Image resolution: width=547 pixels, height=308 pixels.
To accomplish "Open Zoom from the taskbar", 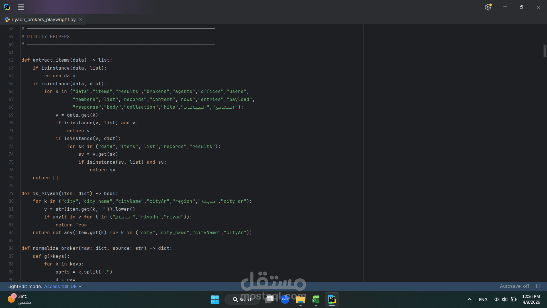I will point(285,299).
